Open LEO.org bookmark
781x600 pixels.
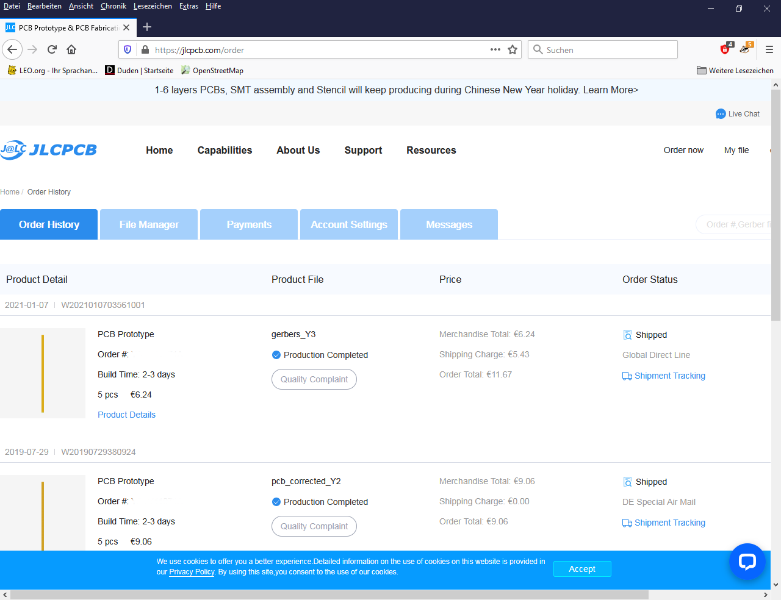coord(52,70)
